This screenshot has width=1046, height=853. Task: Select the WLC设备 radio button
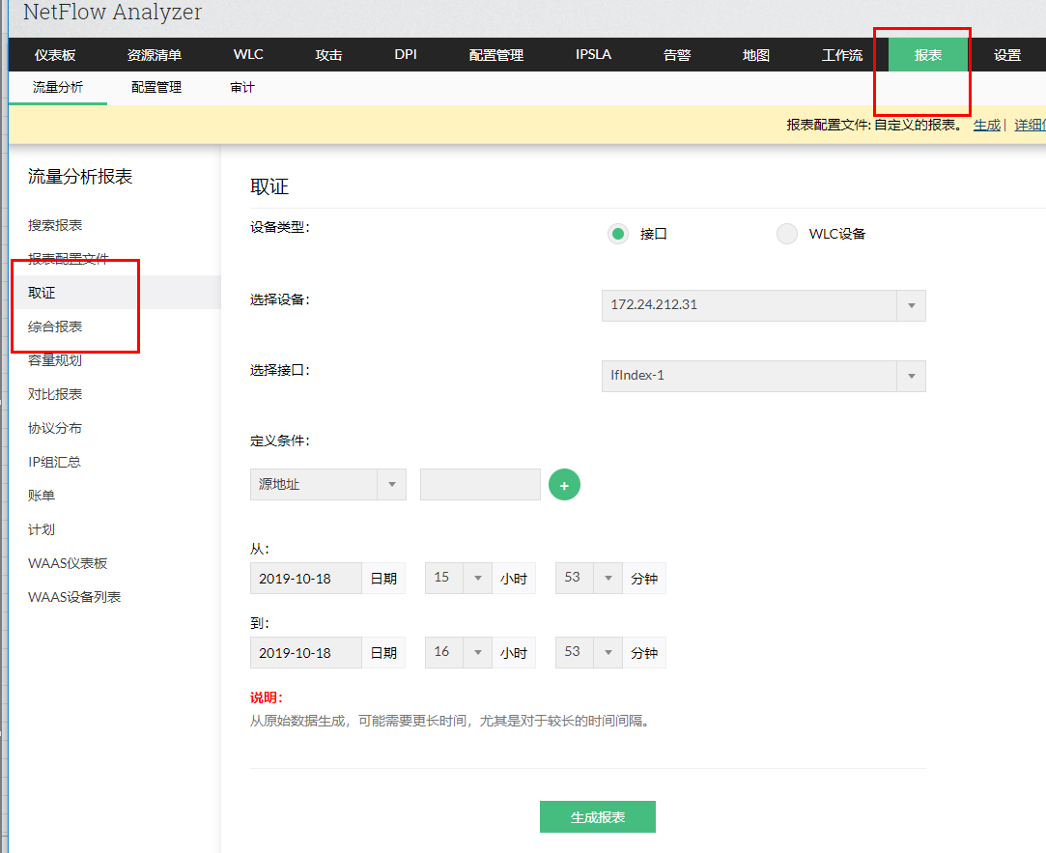pyautogui.click(x=787, y=233)
